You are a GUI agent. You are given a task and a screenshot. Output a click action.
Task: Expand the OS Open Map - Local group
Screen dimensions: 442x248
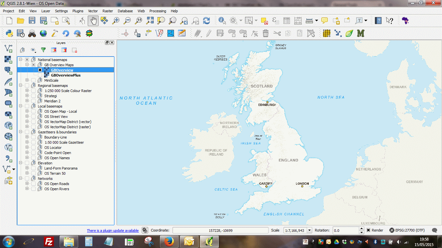(x=27, y=111)
